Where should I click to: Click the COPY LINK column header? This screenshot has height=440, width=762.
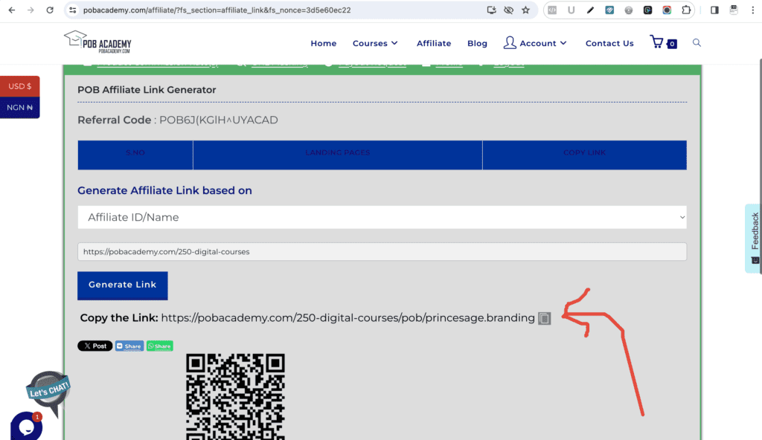click(585, 155)
